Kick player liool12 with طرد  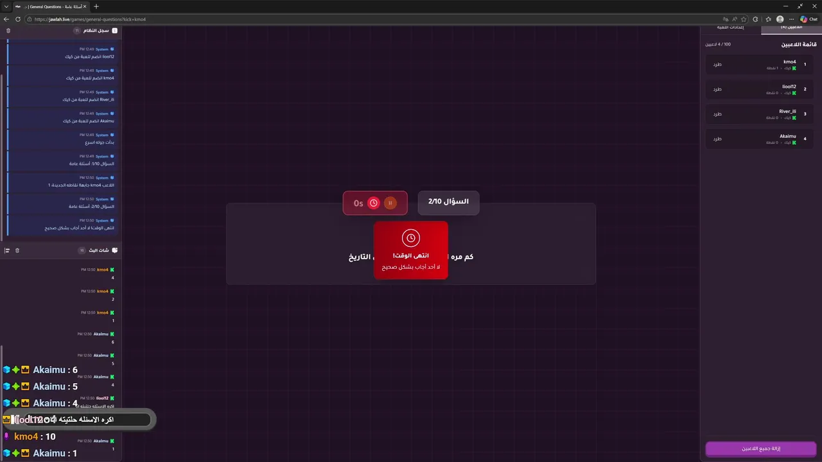coord(717,89)
